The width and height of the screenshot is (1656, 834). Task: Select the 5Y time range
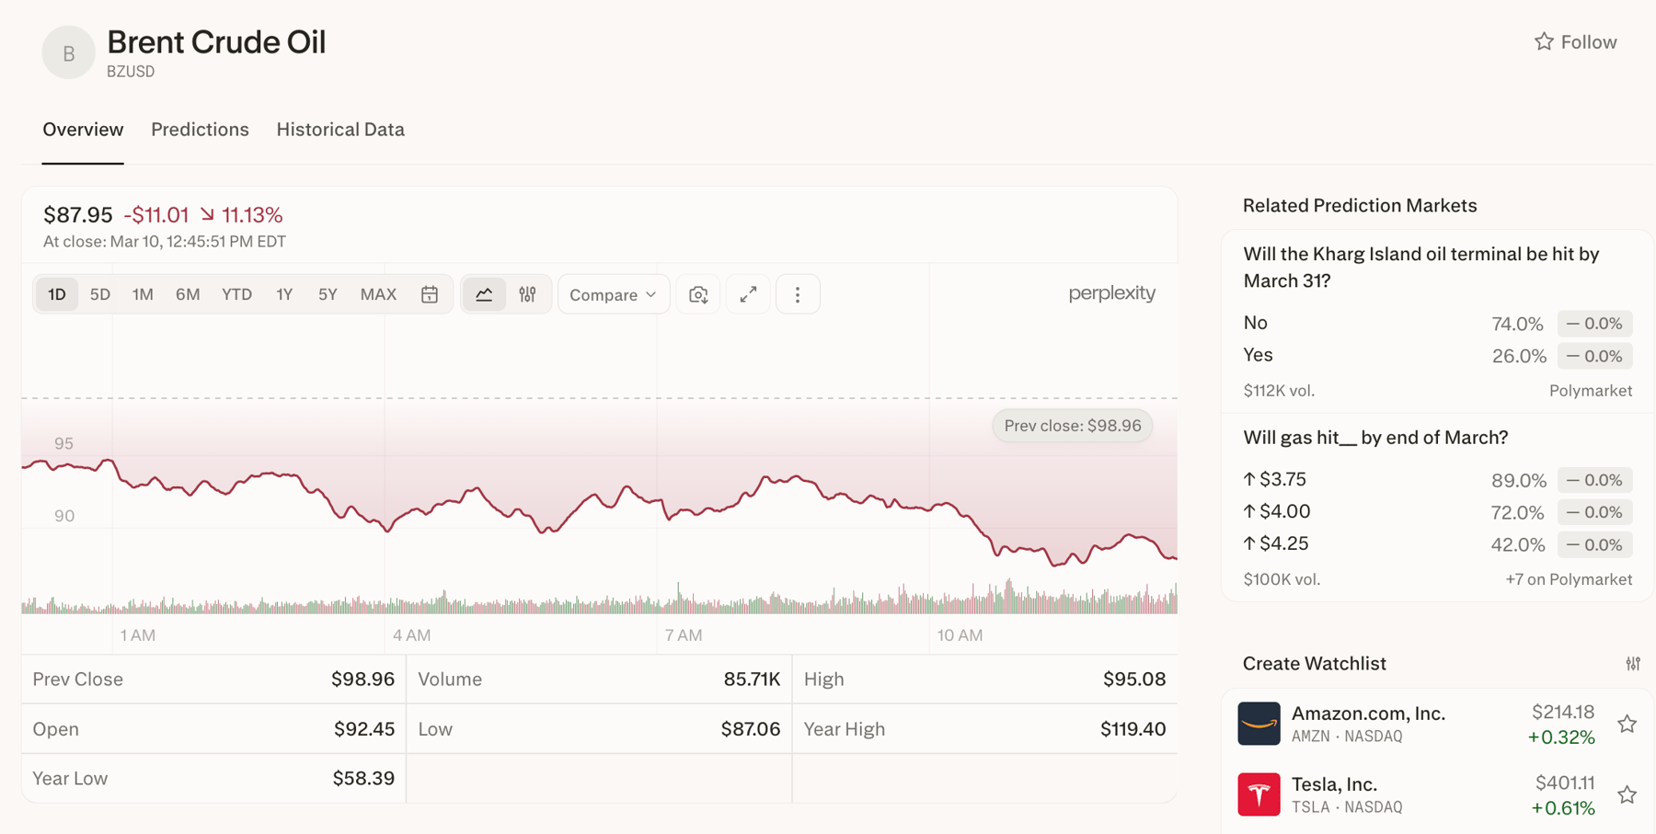pyautogui.click(x=328, y=294)
